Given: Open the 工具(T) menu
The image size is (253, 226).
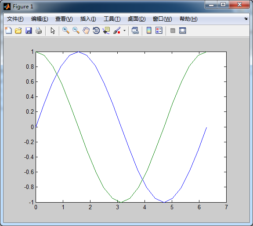Looking at the screenshot, I should pos(112,19).
